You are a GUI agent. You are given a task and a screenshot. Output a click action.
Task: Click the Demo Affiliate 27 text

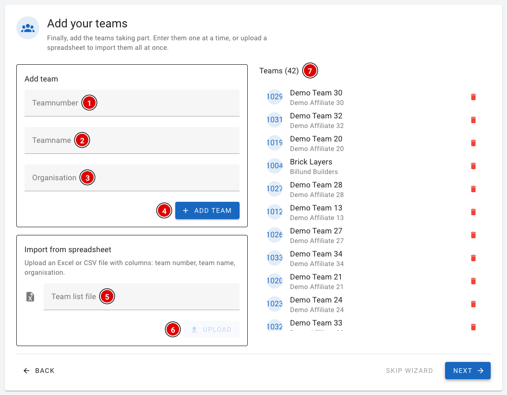(316, 241)
